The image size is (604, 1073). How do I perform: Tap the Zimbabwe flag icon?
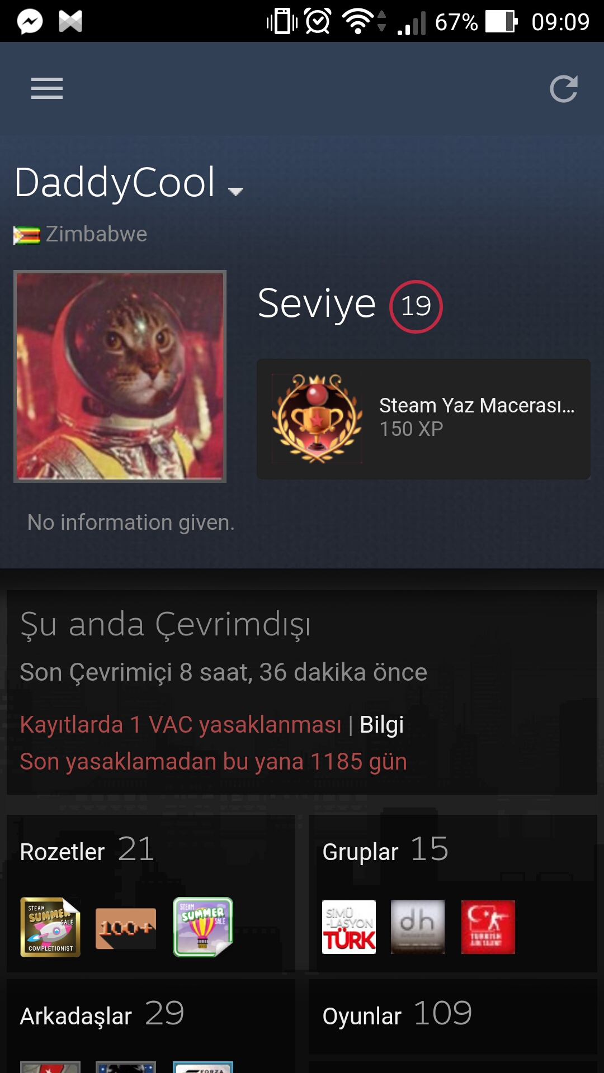[x=27, y=235]
